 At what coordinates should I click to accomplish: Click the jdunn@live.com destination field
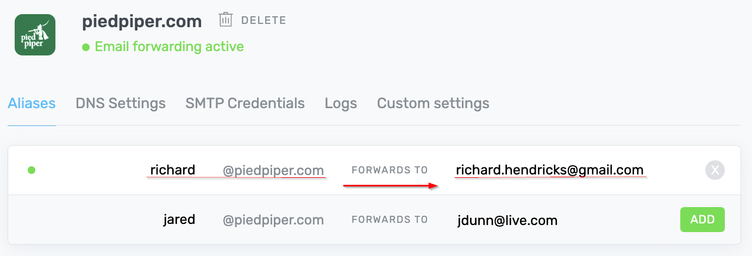coord(507,220)
